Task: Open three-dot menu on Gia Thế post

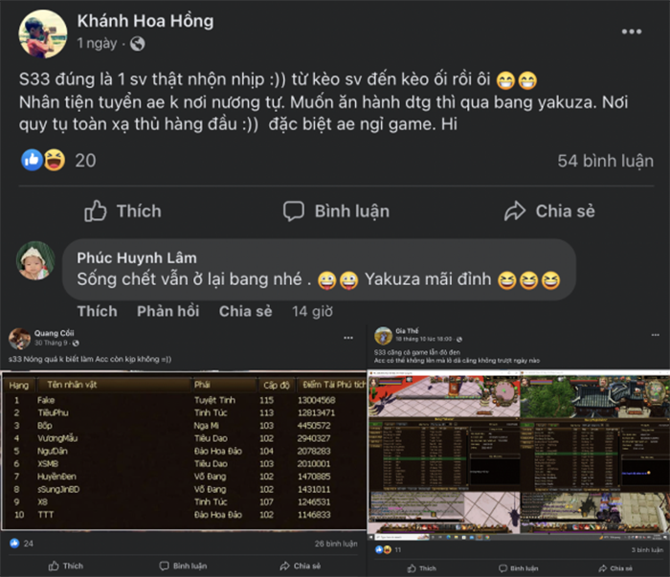Action: click(655, 335)
